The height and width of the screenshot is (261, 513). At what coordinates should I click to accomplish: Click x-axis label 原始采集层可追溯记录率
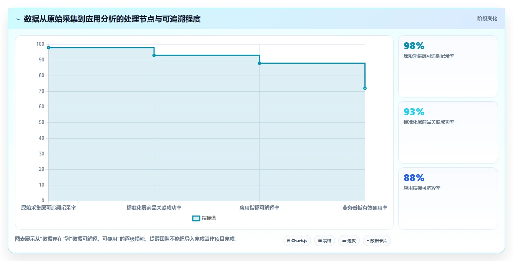(x=48, y=208)
